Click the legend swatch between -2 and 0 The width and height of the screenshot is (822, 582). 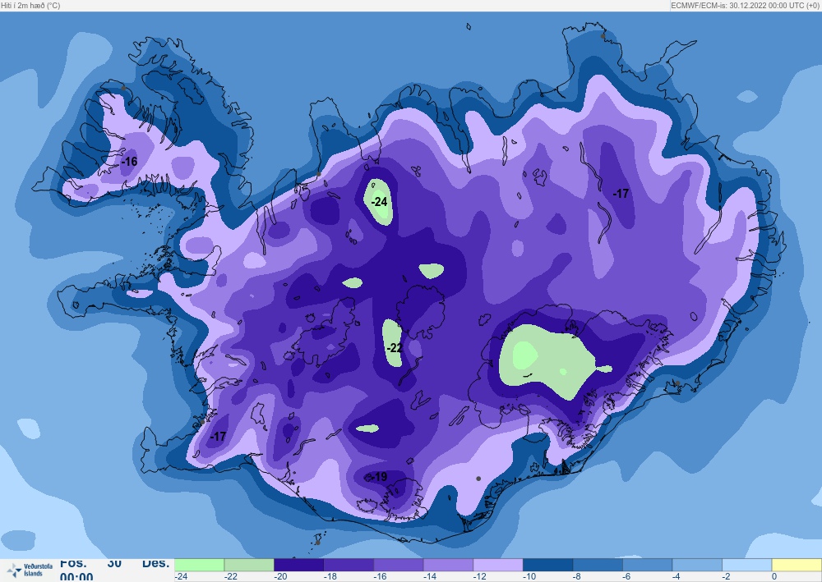pyautogui.click(x=747, y=565)
